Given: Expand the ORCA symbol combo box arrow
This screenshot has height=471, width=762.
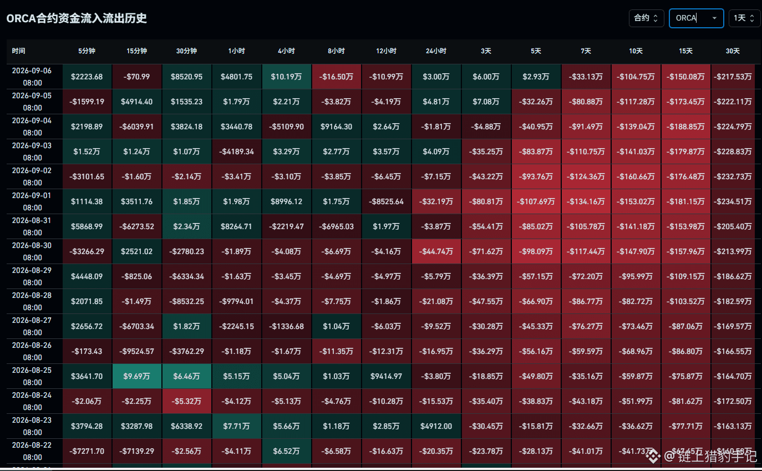Looking at the screenshot, I should tap(714, 18).
